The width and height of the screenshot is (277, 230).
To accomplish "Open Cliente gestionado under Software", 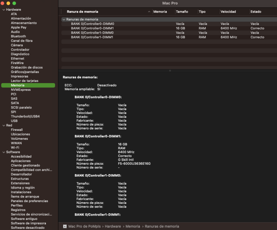I will tap(25, 165).
